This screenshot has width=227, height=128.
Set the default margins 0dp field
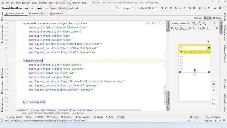coord(182,28)
